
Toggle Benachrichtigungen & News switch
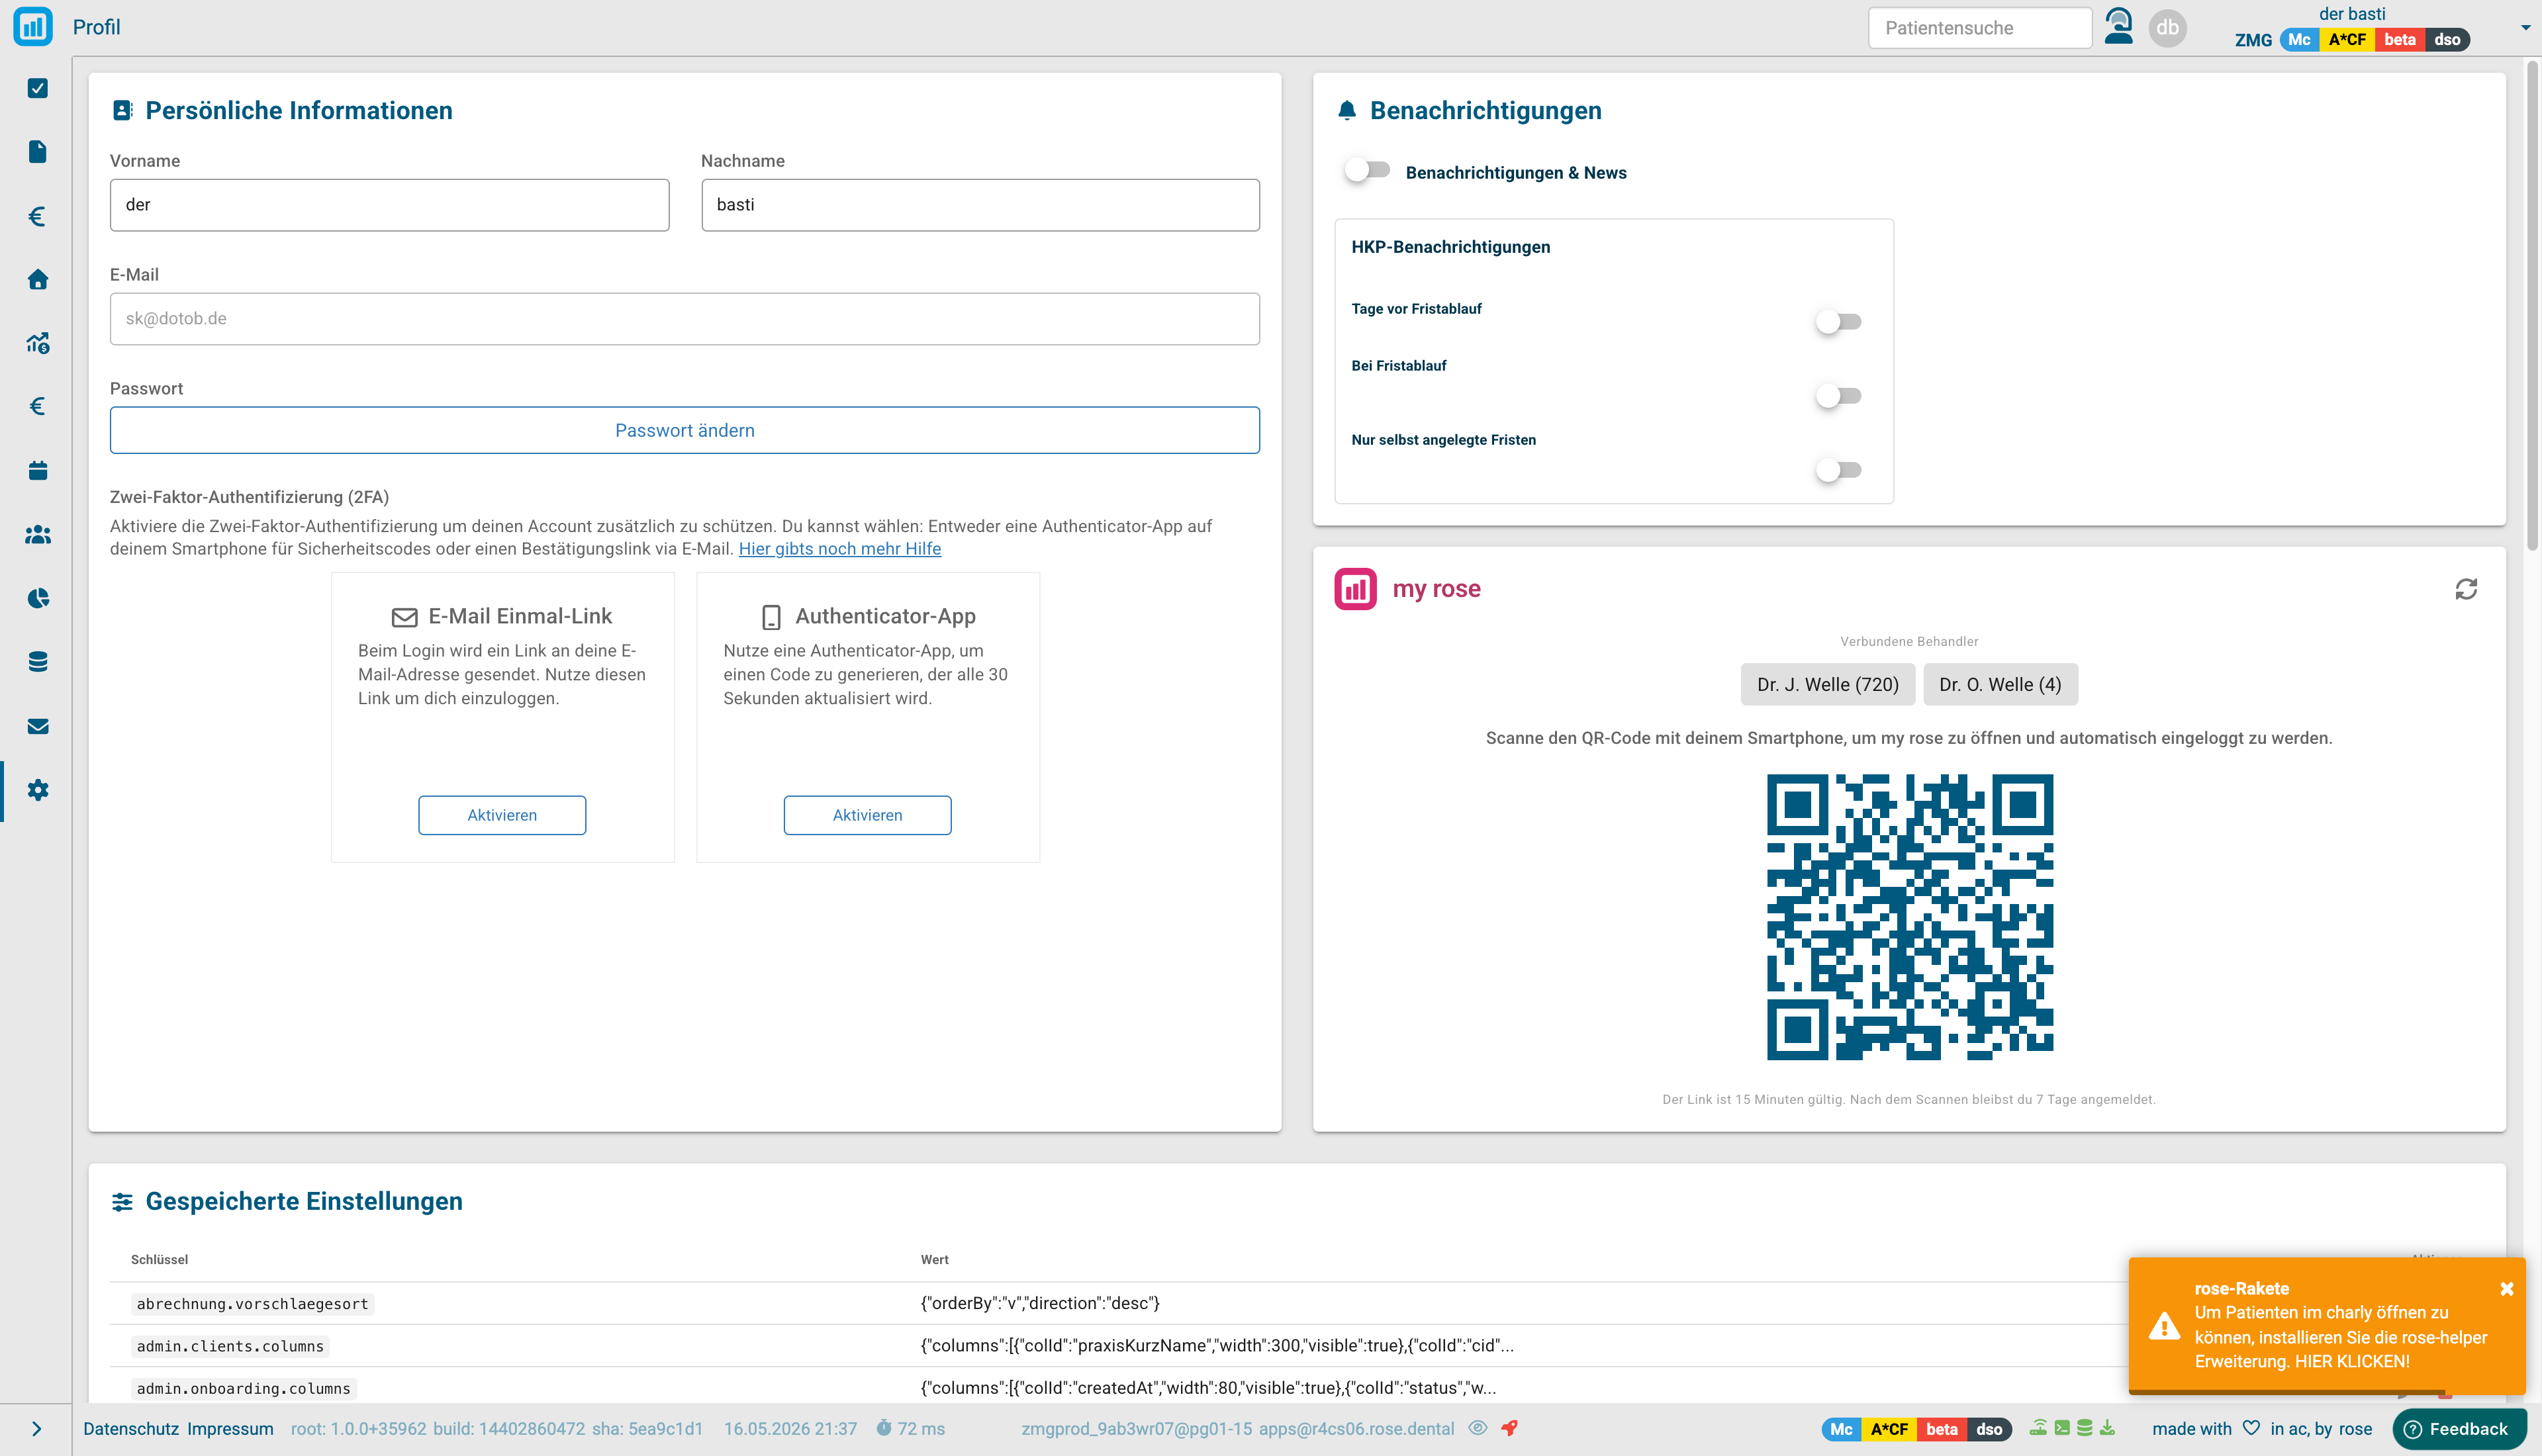point(1367,170)
